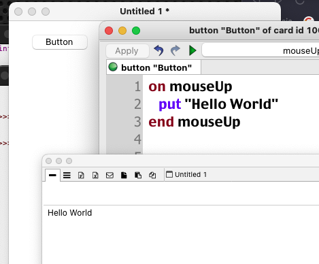Run the script with the green play icon
The width and height of the screenshot is (319, 264).
coord(192,50)
